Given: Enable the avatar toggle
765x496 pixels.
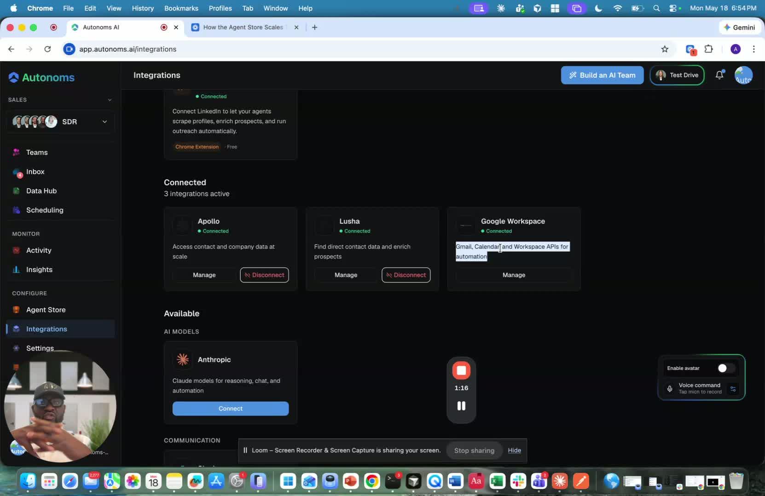Looking at the screenshot, I should tap(725, 368).
